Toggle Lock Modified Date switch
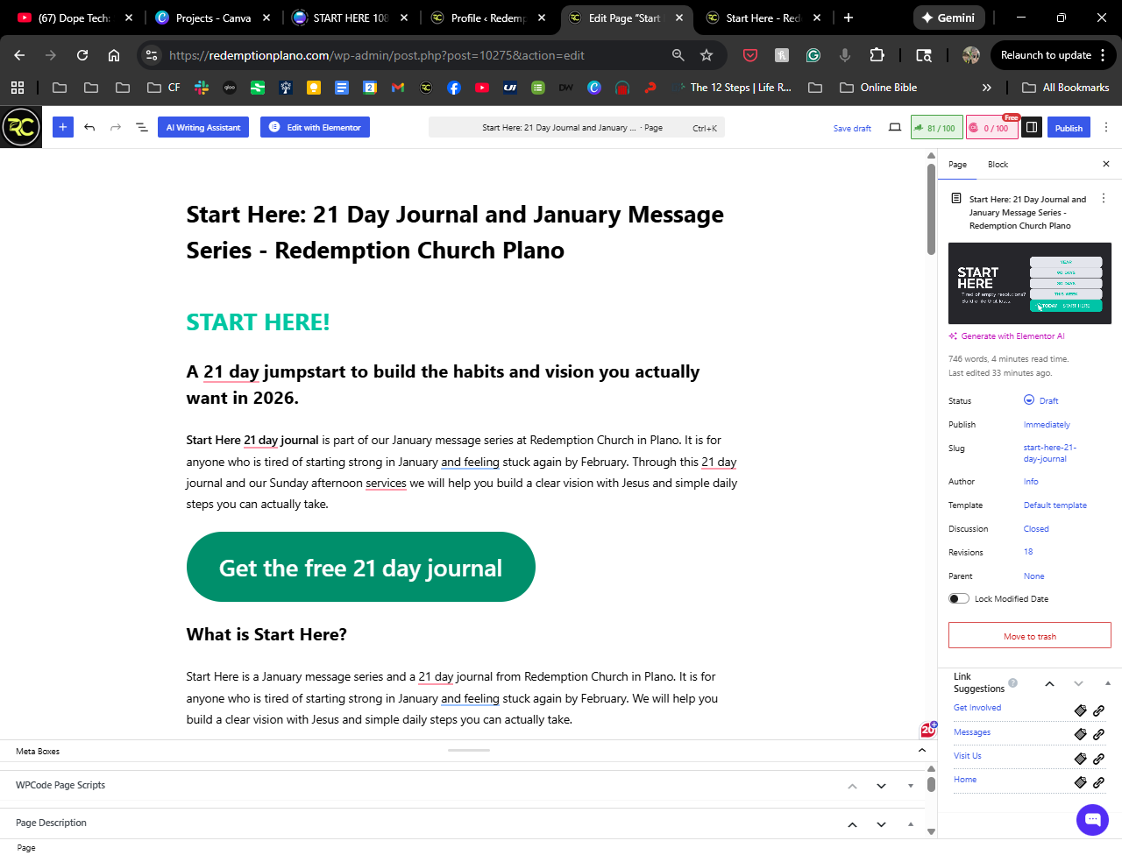This screenshot has height=855, width=1122. coord(959,599)
